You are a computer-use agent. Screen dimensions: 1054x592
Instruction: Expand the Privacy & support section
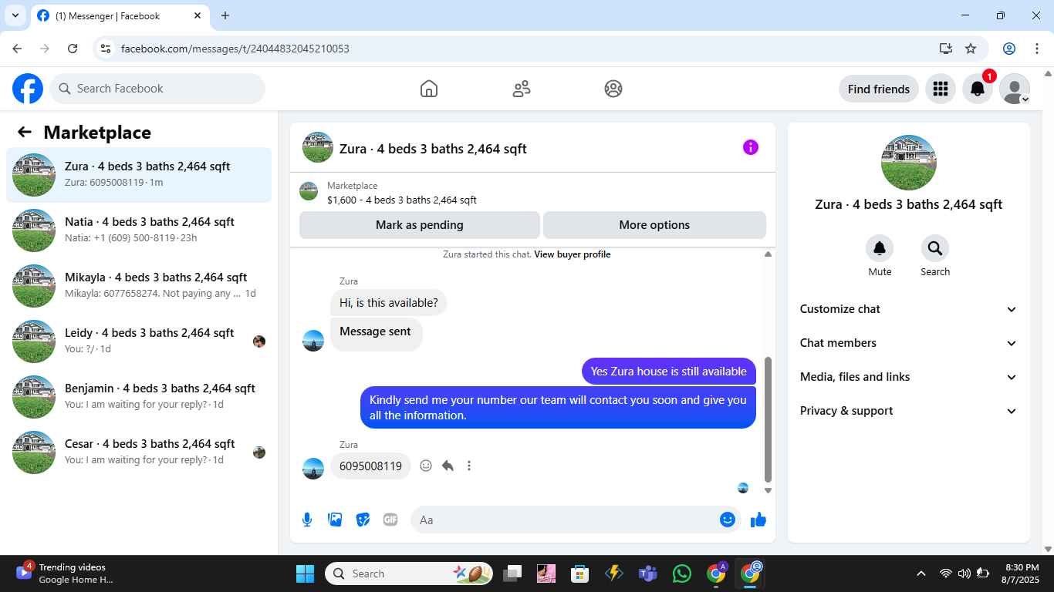tap(909, 411)
